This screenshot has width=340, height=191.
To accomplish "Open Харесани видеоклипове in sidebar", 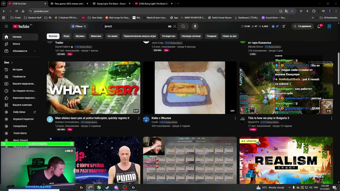I will [x=20, y=98].
